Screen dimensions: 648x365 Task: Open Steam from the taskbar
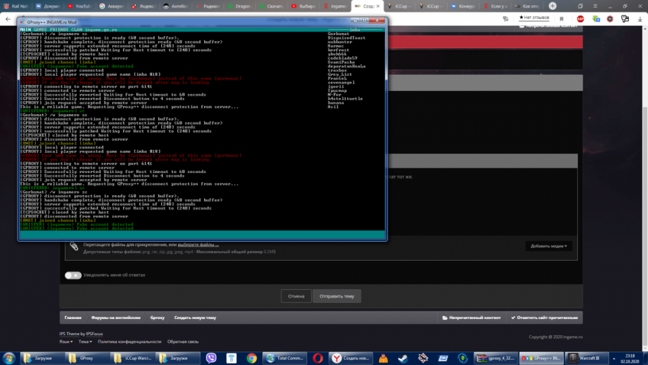pyautogui.click(x=402, y=358)
